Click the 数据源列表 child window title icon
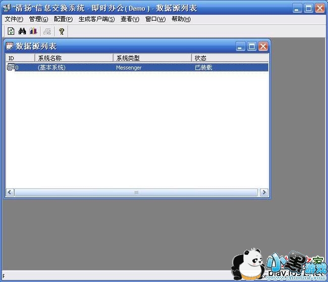 click(x=10, y=46)
